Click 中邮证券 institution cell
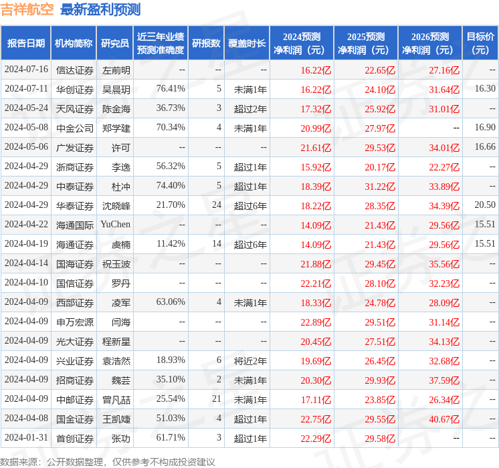Image resolution: width=499 pixels, height=468 pixels. tap(75, 400)
